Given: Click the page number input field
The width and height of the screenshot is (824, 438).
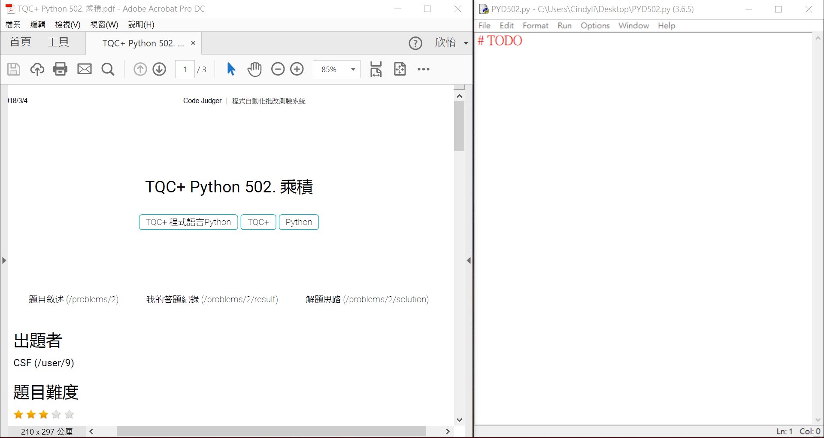Looking at the screenshot, I should [x=185, y=69].
